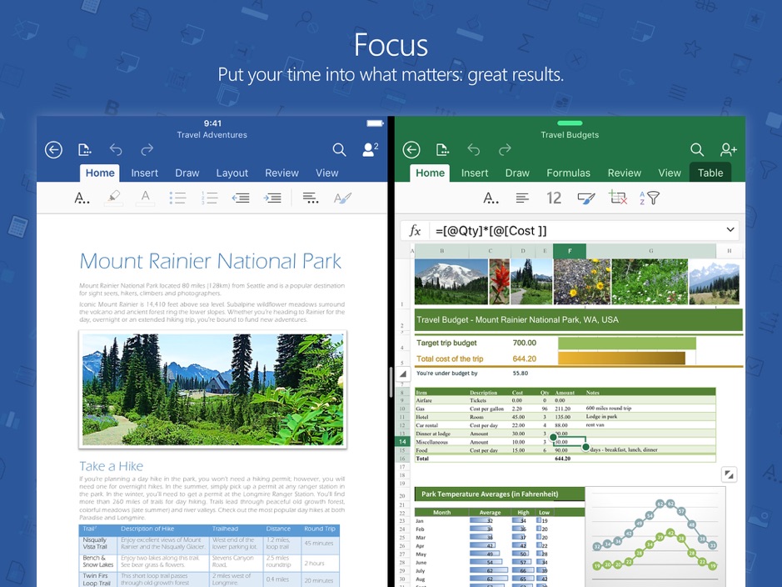
Task: Switch to Excel View tab
Action: click(x=670, y=173)
